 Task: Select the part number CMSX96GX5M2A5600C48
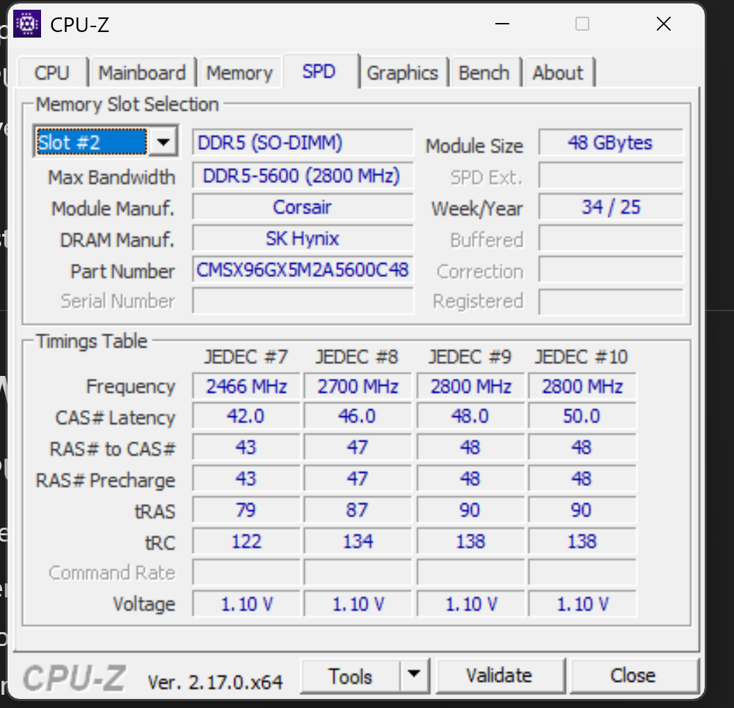click(303, 269)
